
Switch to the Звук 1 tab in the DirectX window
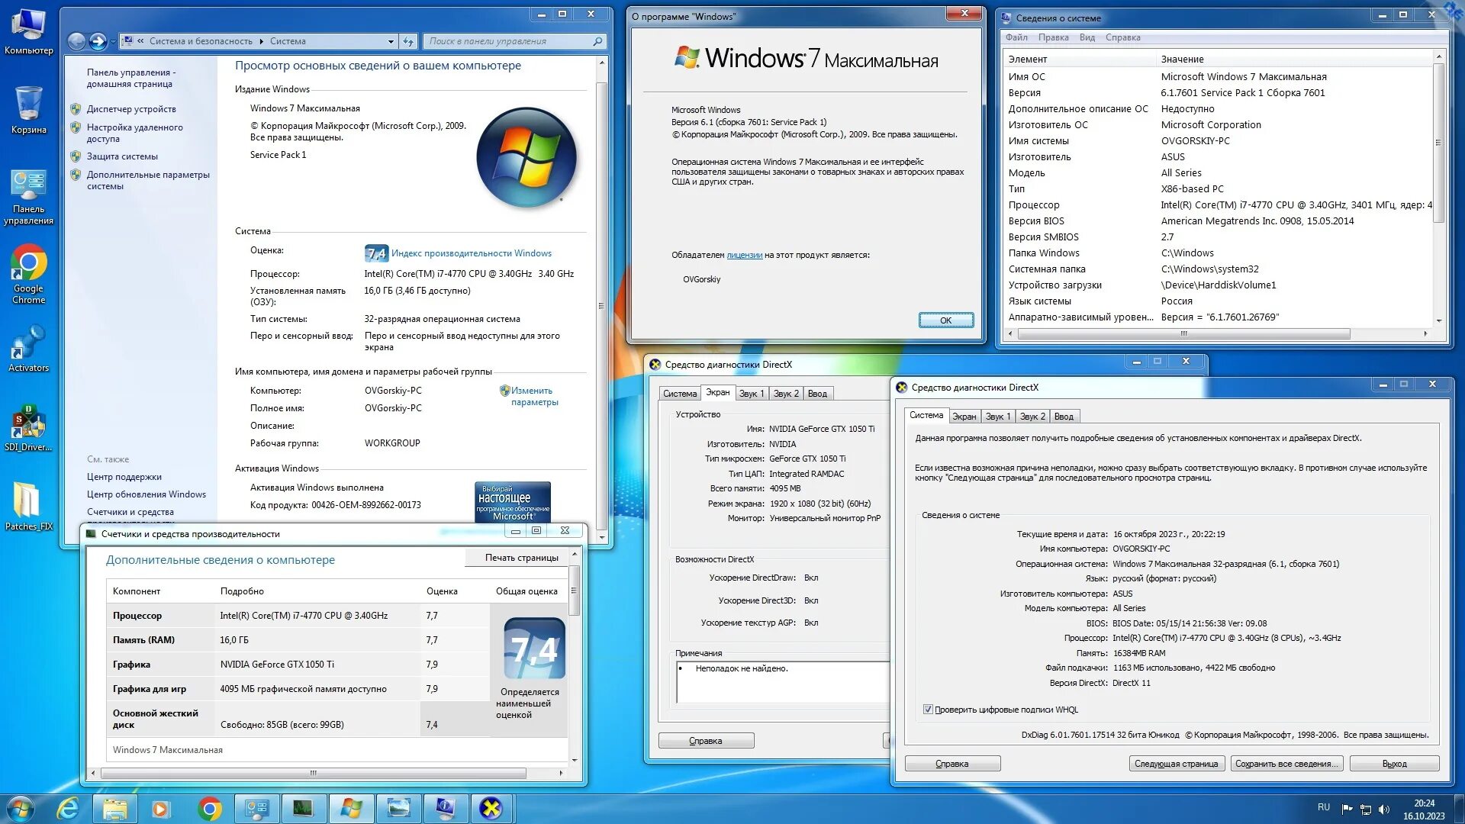click(997, 417)
